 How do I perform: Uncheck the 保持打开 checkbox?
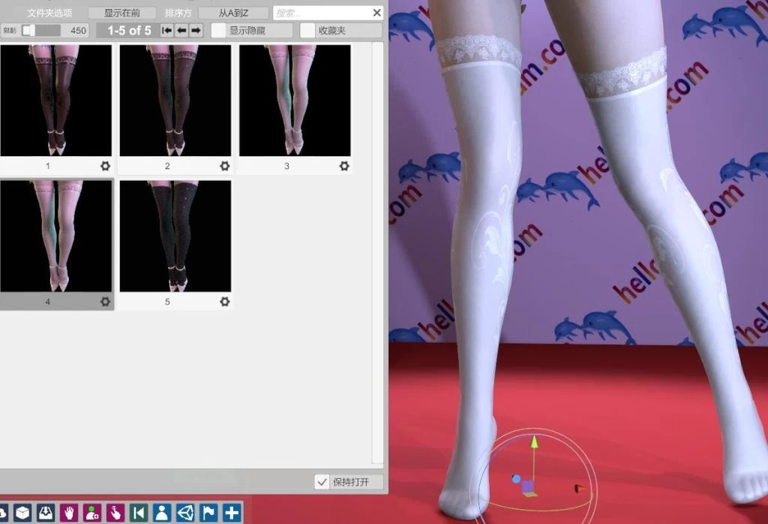click(x=322, y=482)
